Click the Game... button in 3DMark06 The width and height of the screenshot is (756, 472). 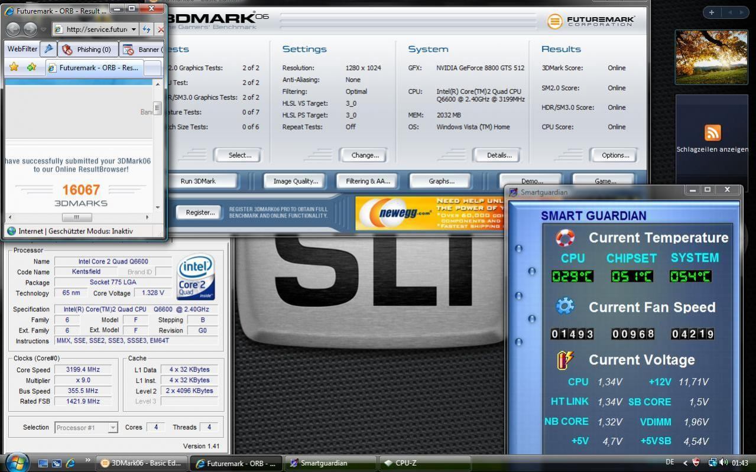pos(605,180)
